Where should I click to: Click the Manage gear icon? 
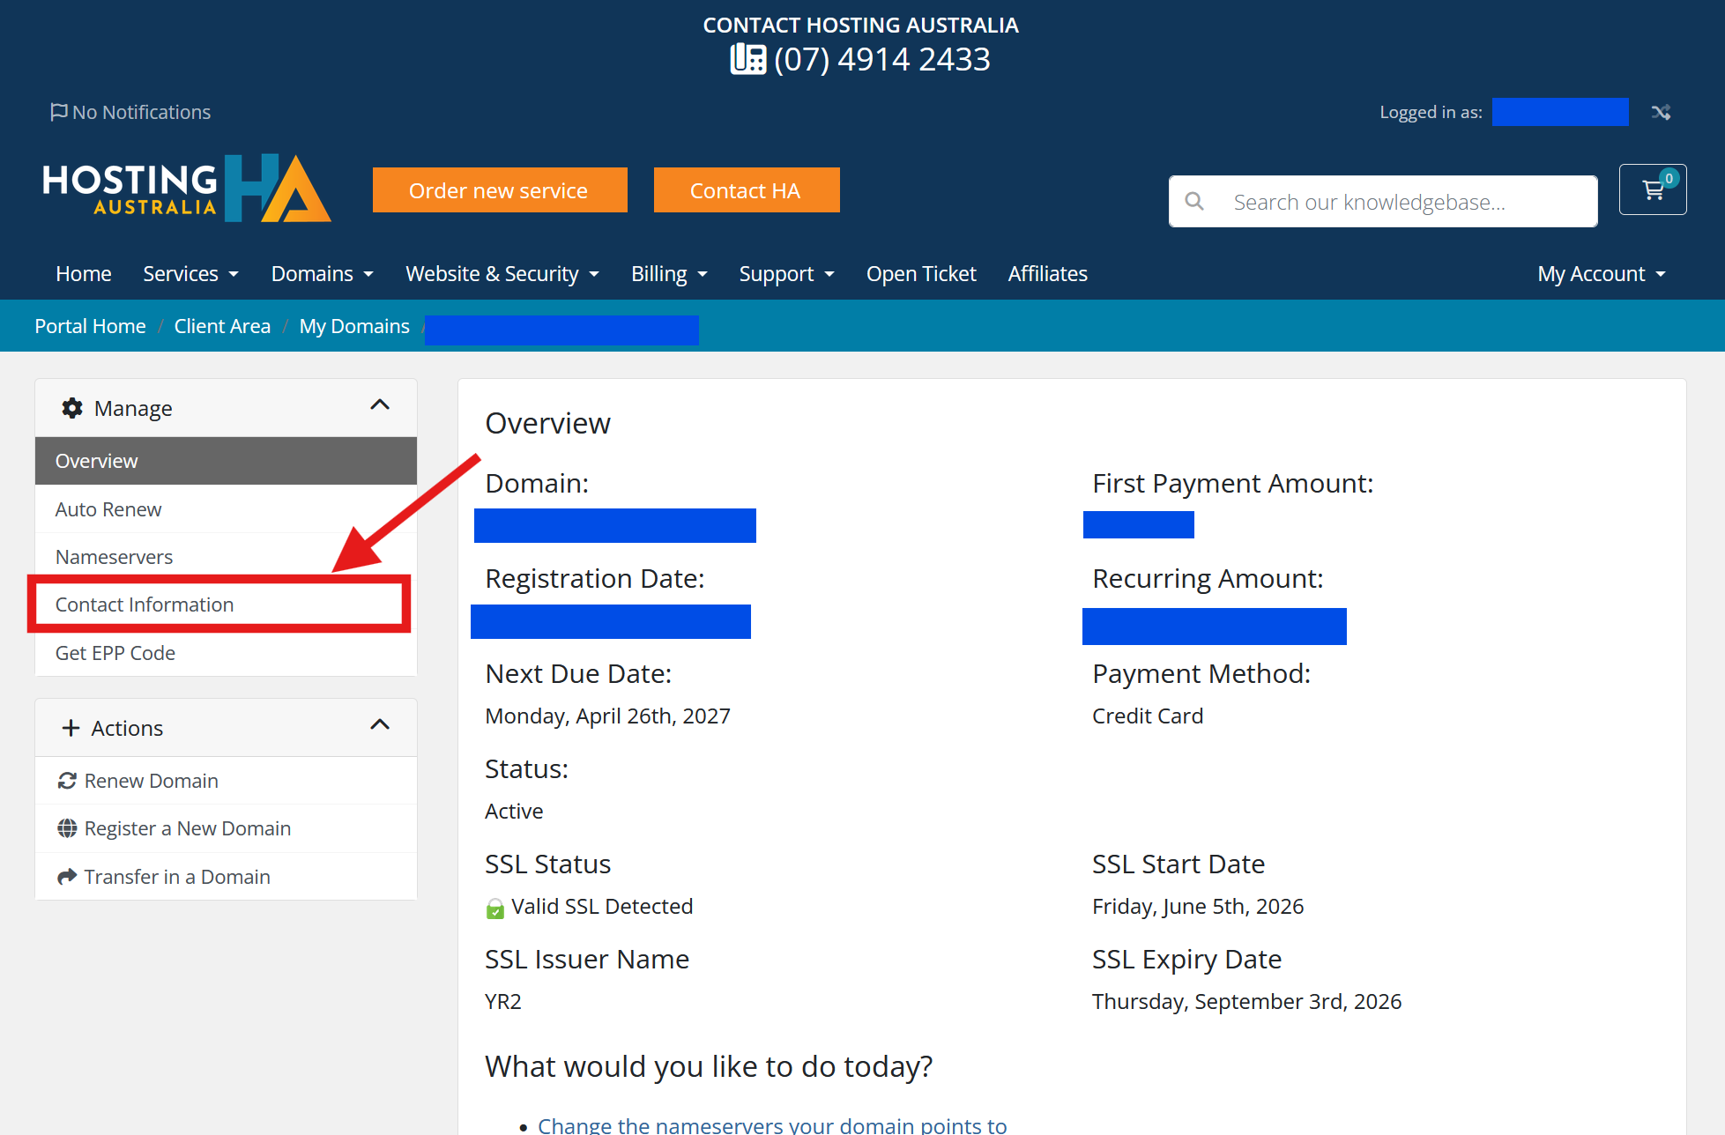coord(72,408)
